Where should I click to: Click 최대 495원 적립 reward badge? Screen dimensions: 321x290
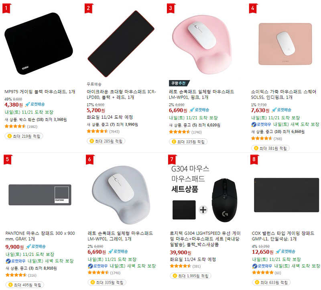25,285
